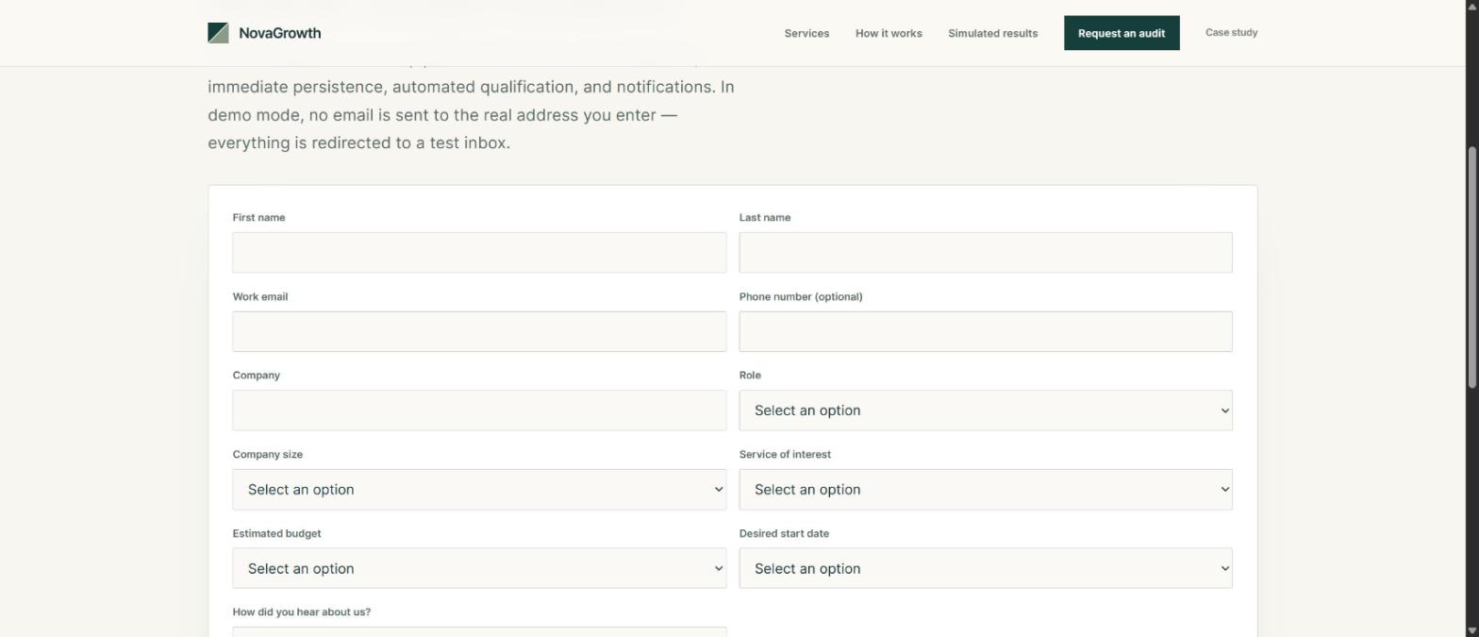
Task: Focus the First name input field
Action: pos(479,253)
